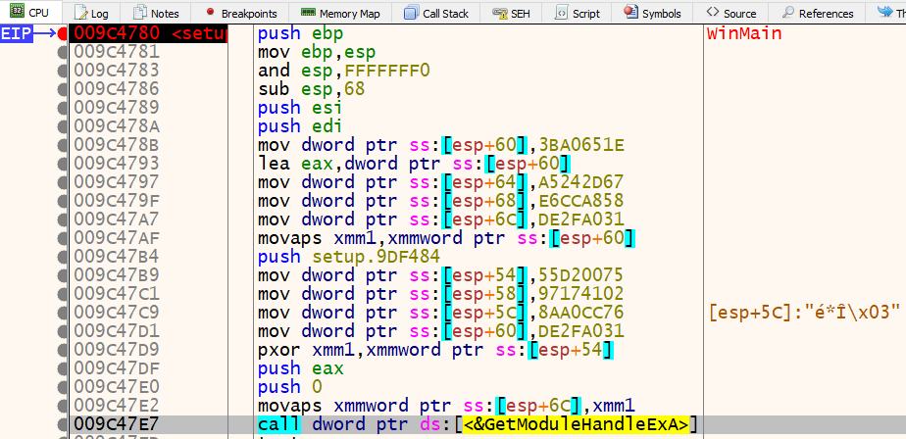906x439 pixels.
Task: Click the EIP register label
Action: 15,34
